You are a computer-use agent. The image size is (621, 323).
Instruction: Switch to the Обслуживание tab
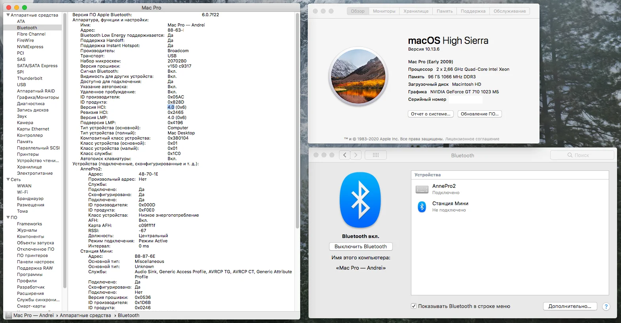click(510, 11)
